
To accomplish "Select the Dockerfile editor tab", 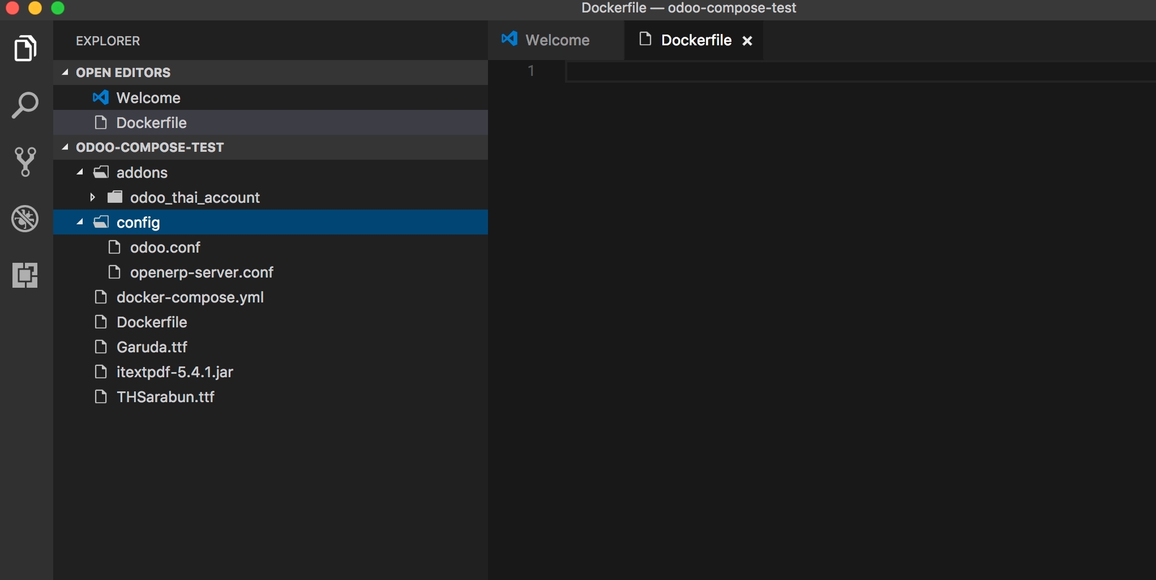I will point(693,40).
